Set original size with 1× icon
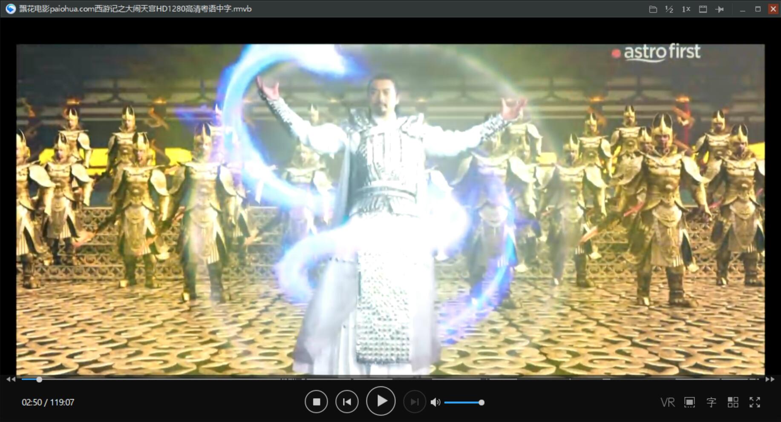Image resolution: width=781 pixels, height=422 pixels. pyautogui.click(x=686, y=9)
